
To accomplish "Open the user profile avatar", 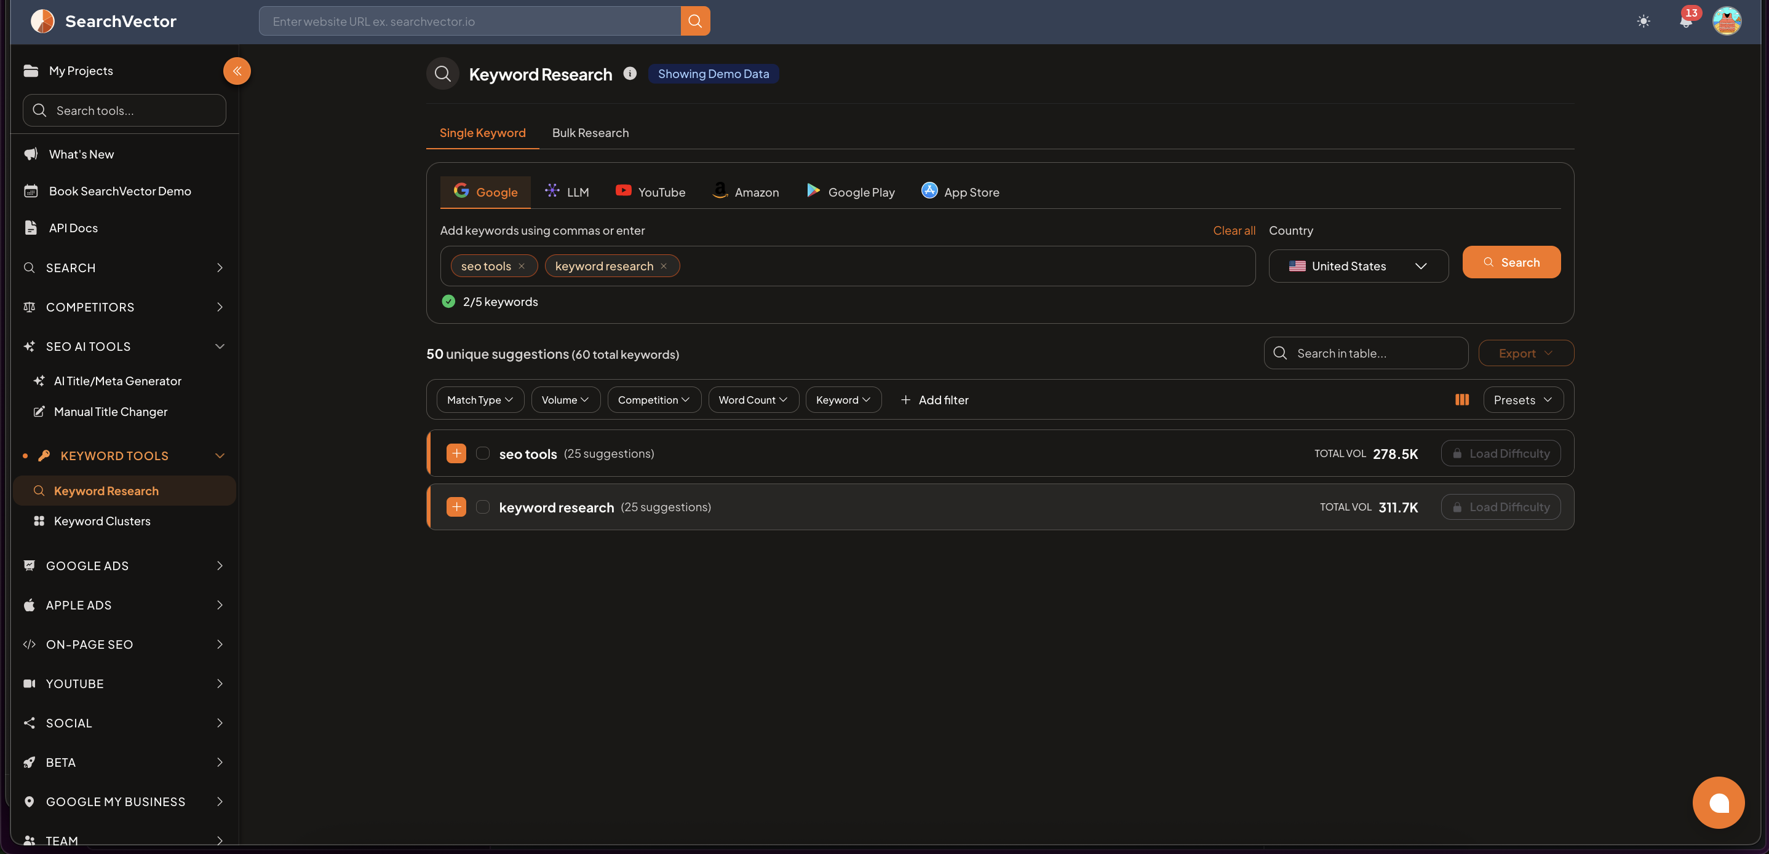I will (x=1727, y=22).
